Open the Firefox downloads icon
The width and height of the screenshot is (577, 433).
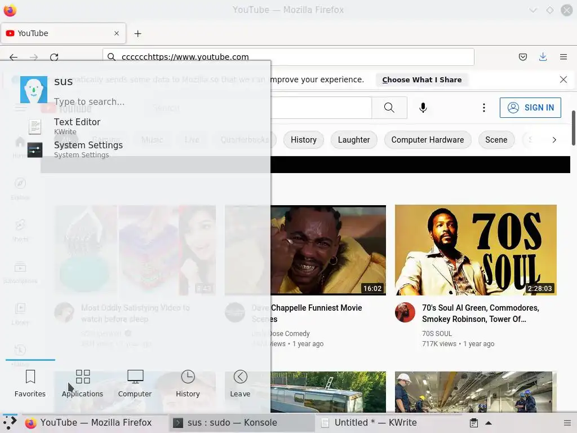click(543, 57)
